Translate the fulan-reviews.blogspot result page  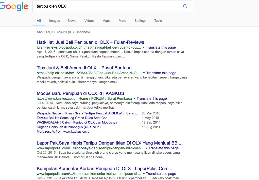[x=161, y=48]
